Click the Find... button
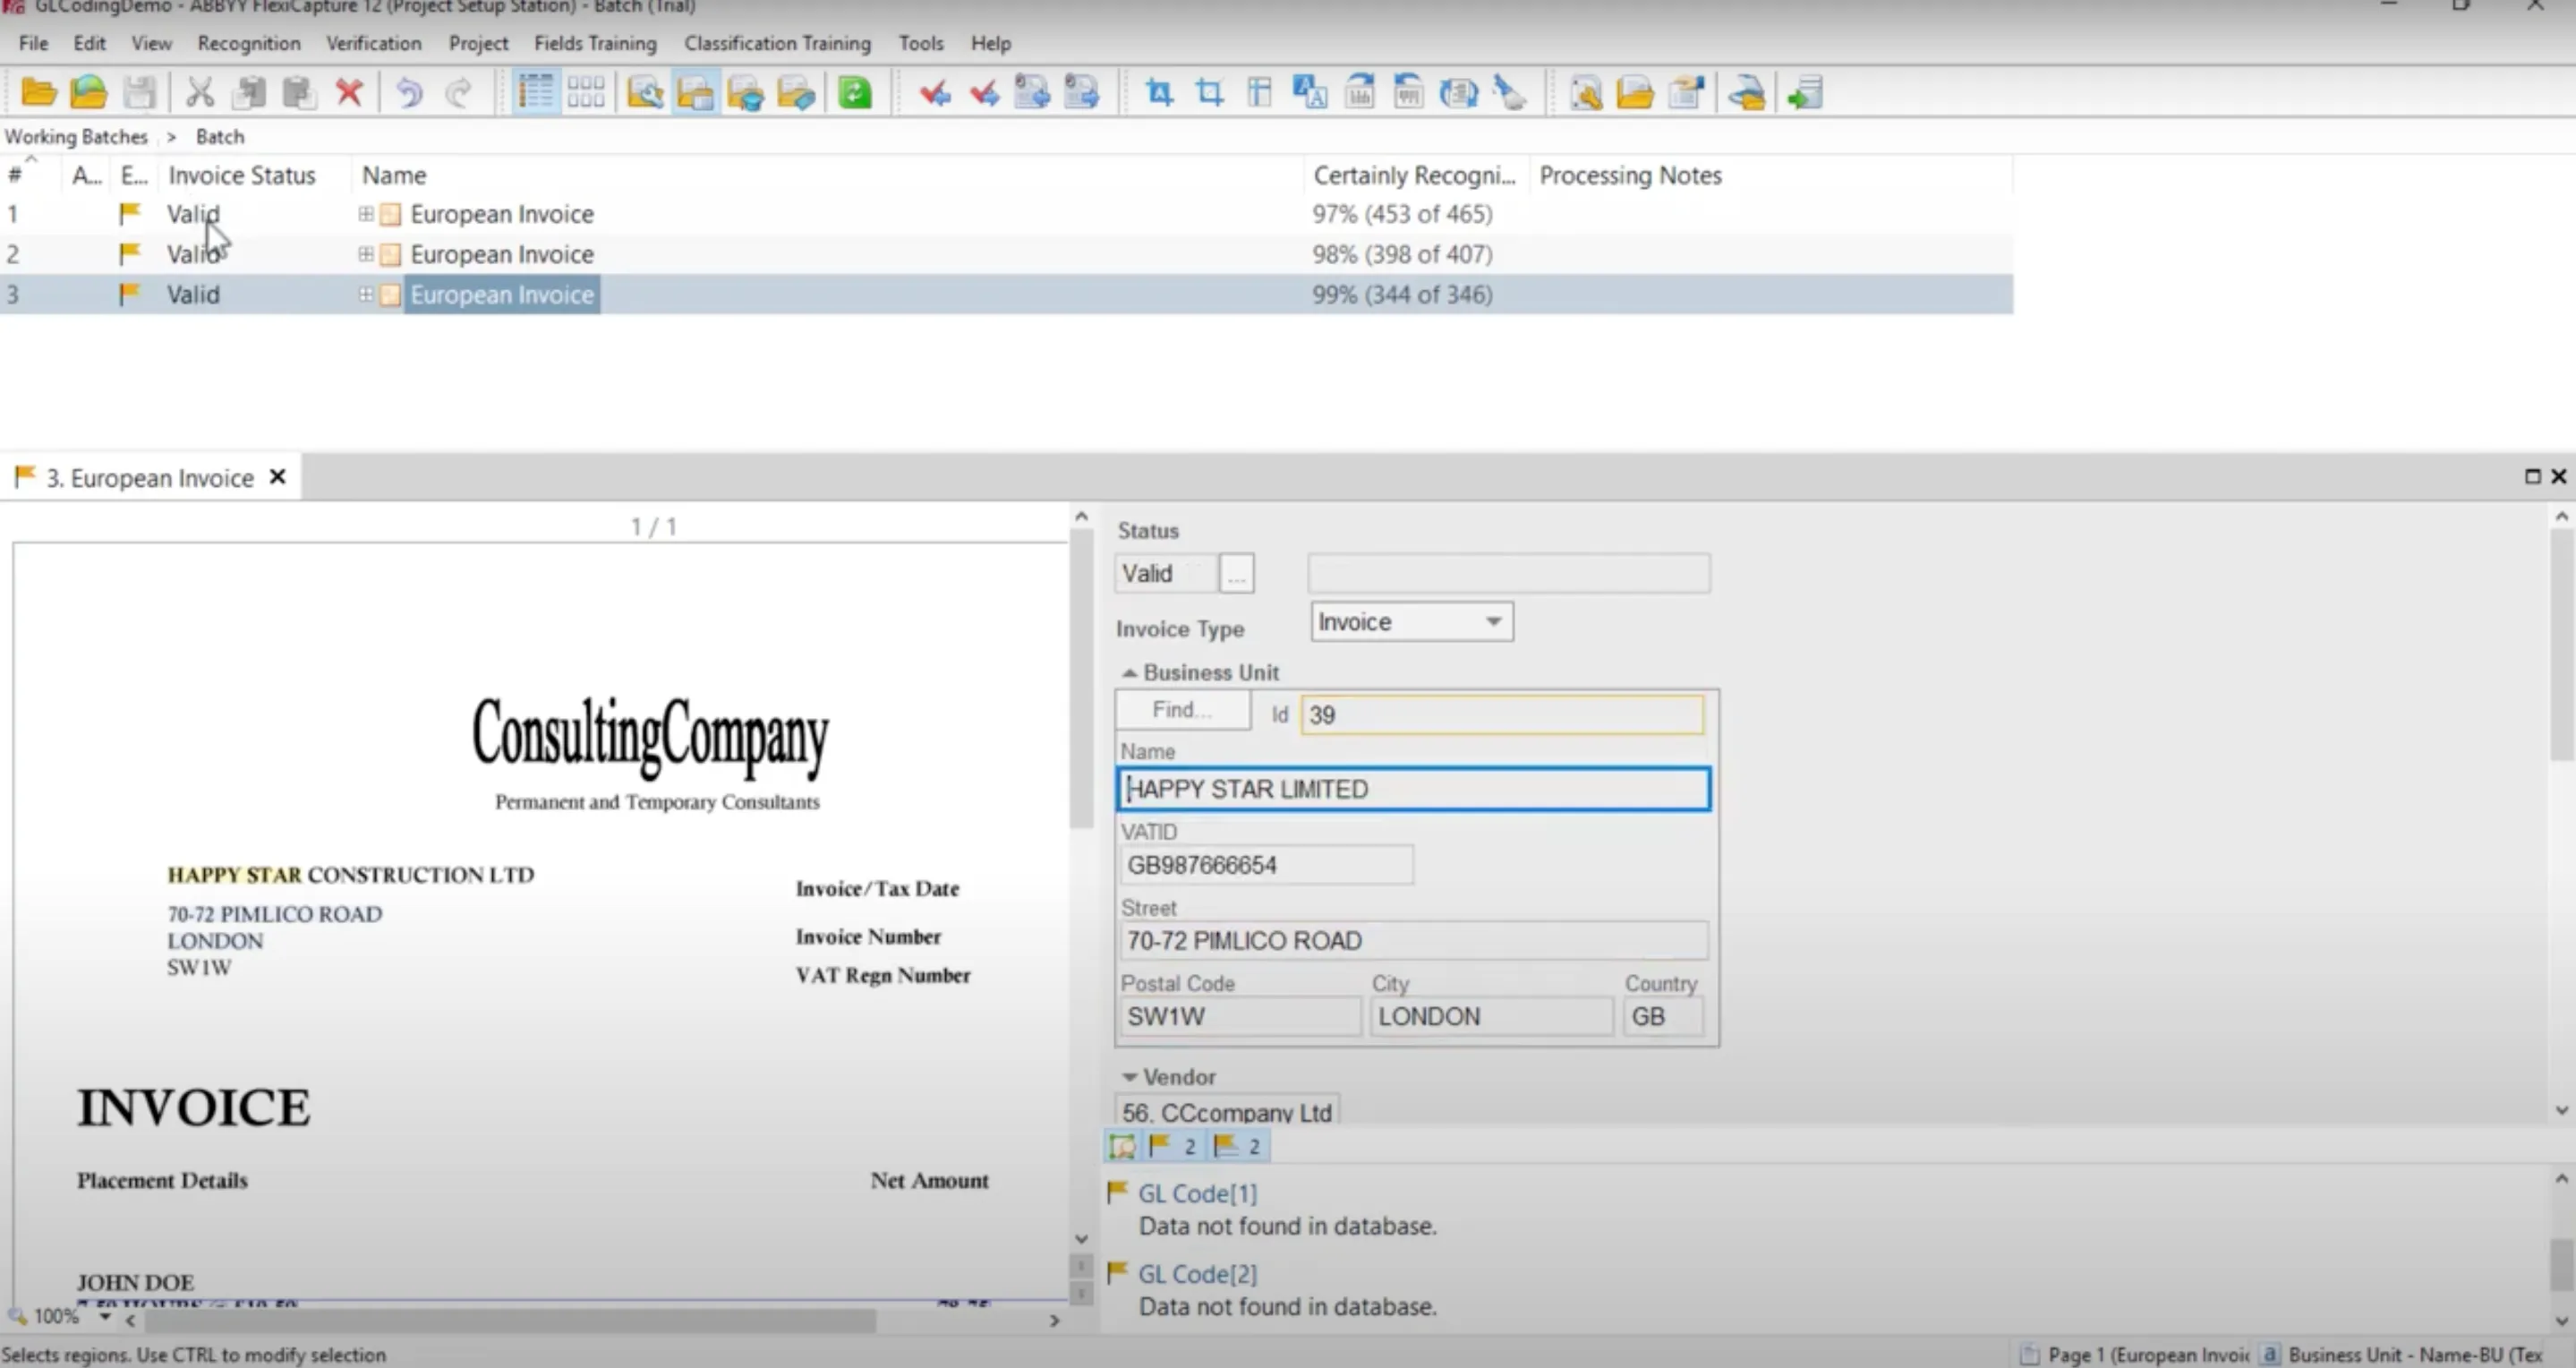 (x=1182, y=710)
